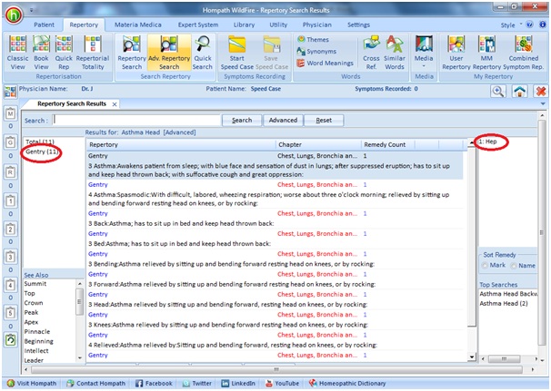Image resolution: width=551 pixels, height=391 pixels.
Task: Select sidebar clipboard number 3
Action: click(x=11, y=257)
